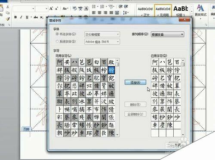Select 北 in the available characters grid

(89, 86)
